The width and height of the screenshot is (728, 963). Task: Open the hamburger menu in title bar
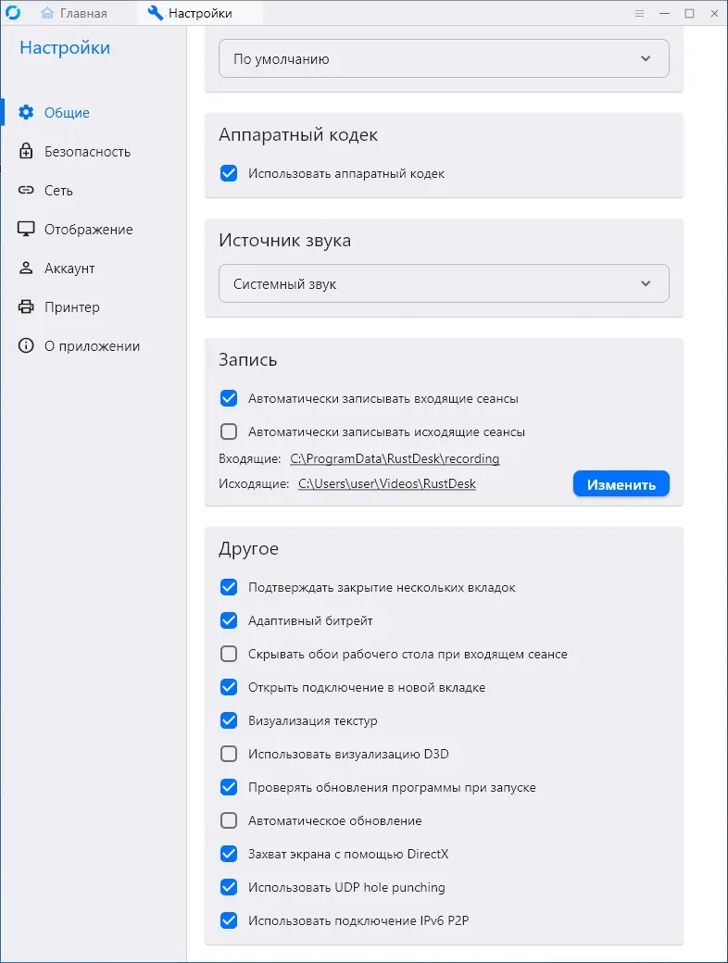[639, 13]
